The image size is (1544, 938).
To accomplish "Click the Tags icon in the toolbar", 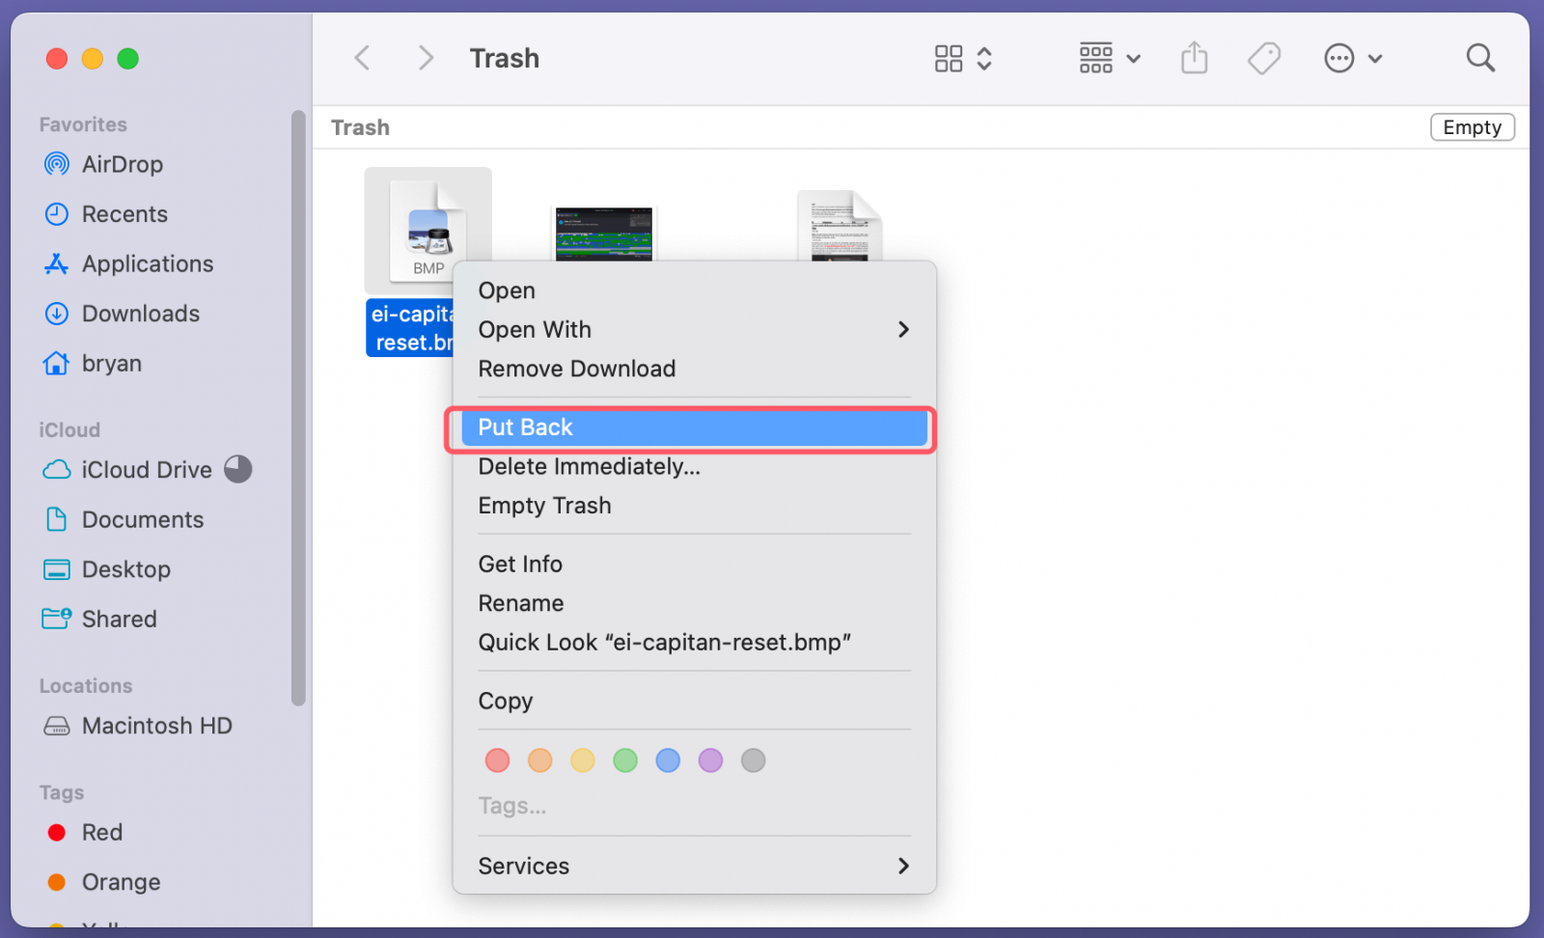I will pyautogui.click(x=1263, y=59).
